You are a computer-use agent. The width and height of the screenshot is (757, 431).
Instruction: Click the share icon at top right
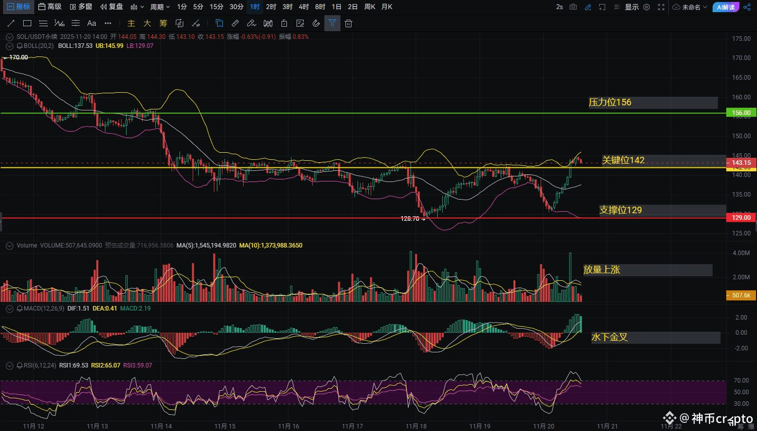(747, 7)
